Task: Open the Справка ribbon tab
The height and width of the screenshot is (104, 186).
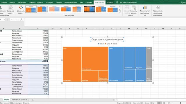Action: pos(88,2)
